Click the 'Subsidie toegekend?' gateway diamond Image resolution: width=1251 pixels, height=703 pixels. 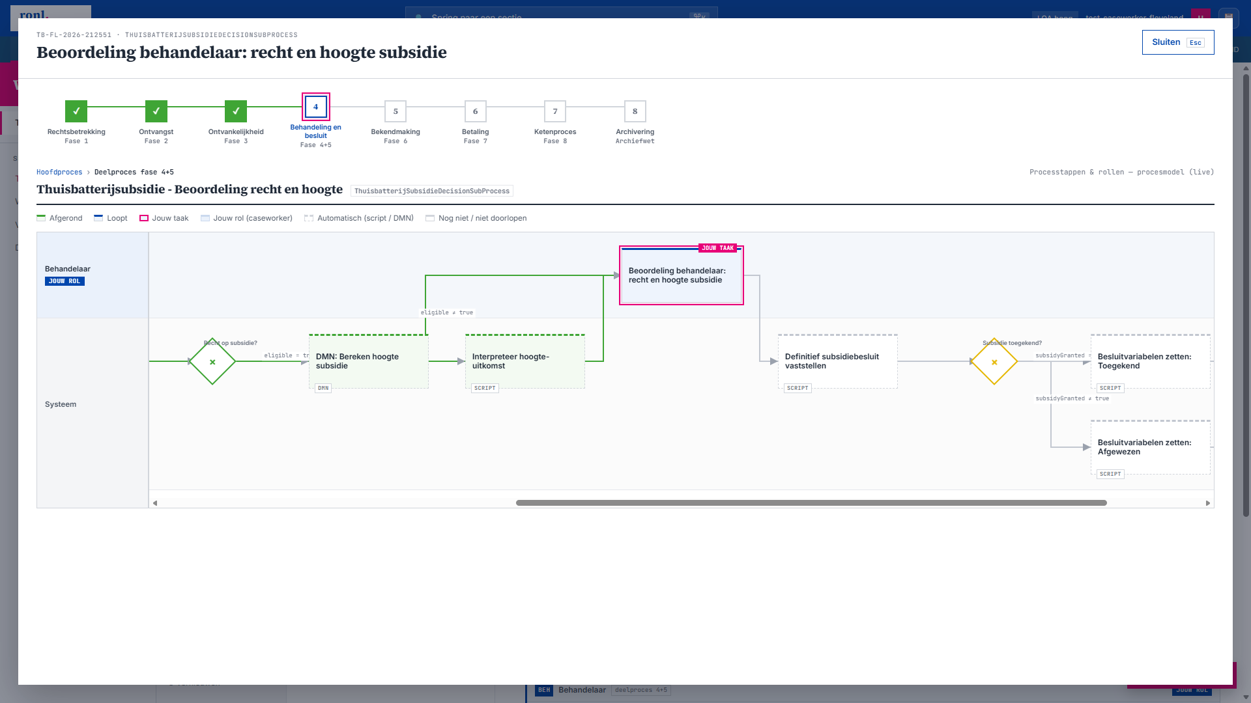tap(994, 362)
